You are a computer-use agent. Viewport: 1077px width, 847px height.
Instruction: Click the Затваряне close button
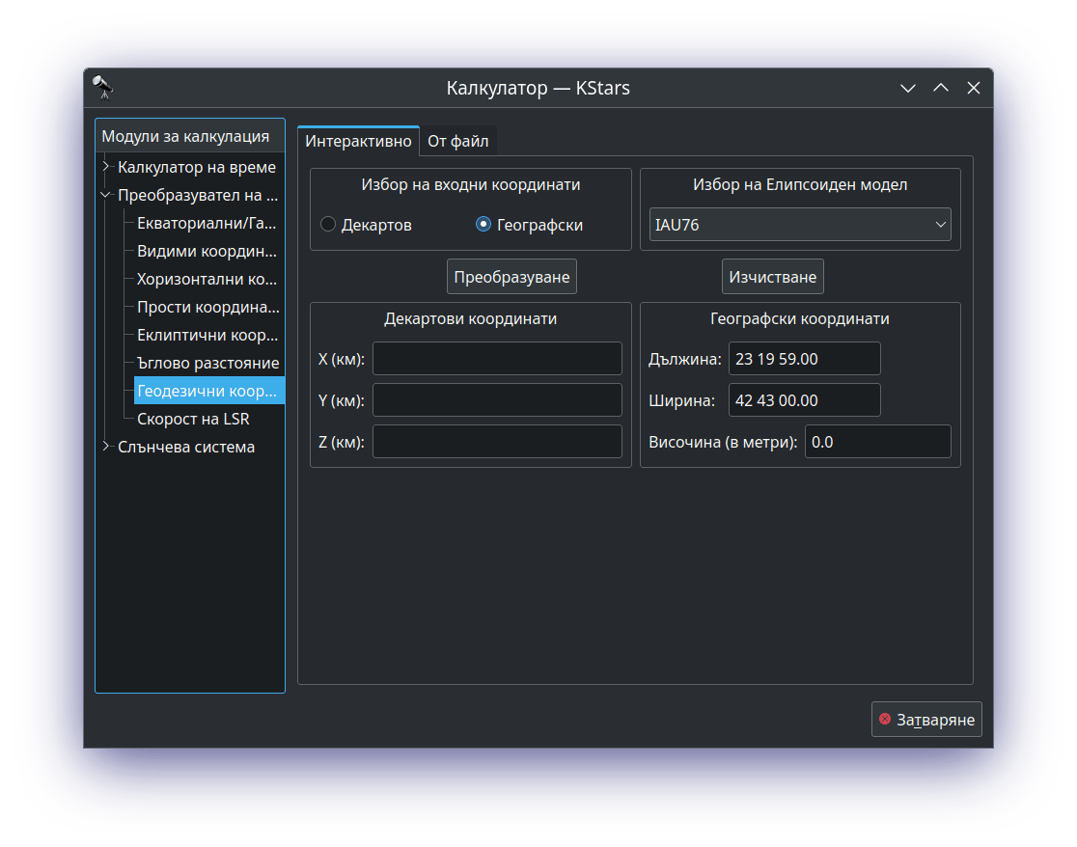pos(926,720)
